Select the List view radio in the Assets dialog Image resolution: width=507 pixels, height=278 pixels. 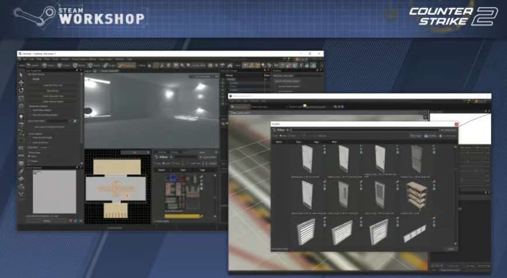click(x=273, y=136)
